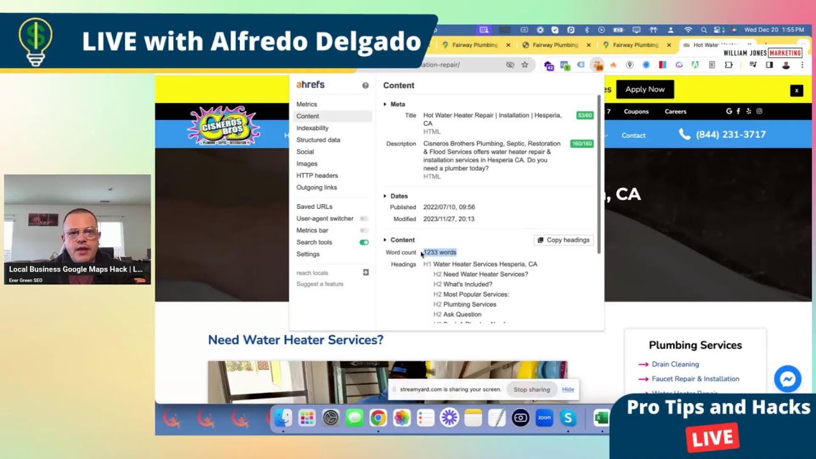
Task: Open Structured data in Ahrefs sidebar
Action: tap(318, 140)
